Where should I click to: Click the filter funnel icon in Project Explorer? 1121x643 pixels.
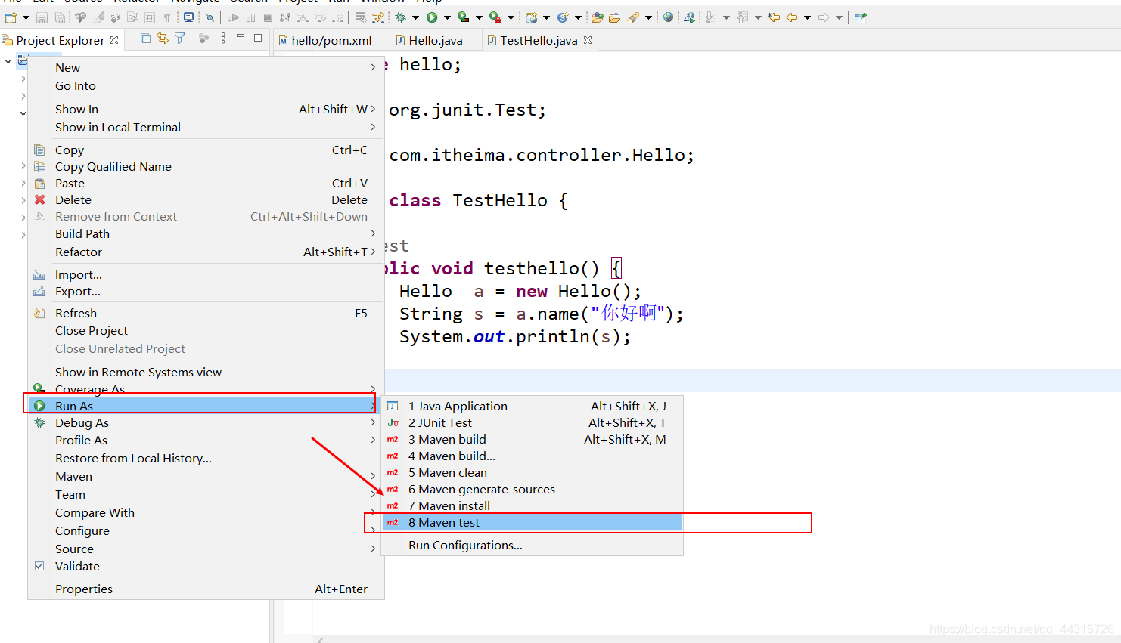179,39
